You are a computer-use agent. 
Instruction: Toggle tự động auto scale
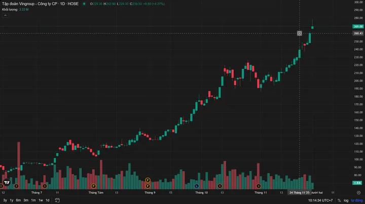pos(357,200)
